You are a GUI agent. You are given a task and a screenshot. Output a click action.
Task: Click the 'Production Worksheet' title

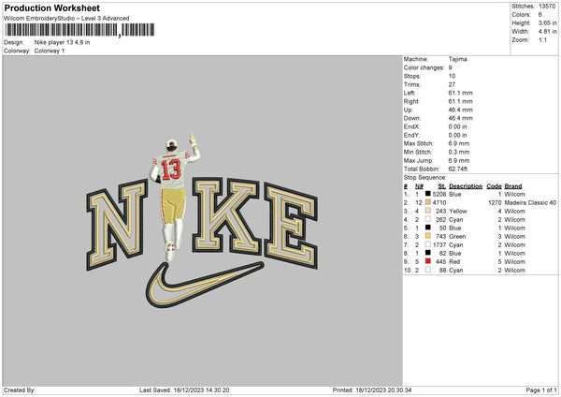51,7
